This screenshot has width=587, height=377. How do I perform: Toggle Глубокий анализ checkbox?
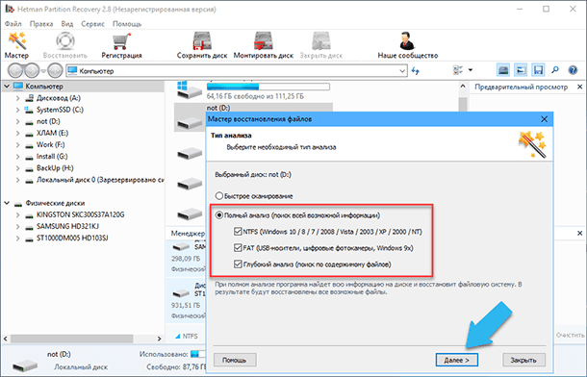[238, 264]
